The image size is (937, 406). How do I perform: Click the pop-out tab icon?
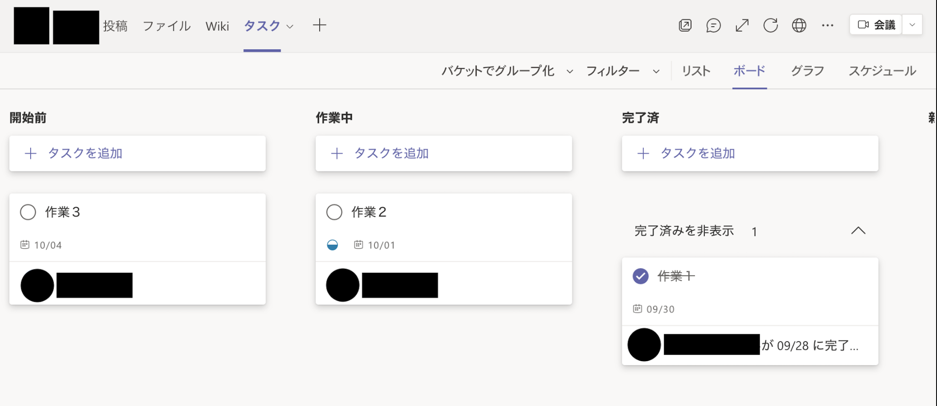click(x=685, y=25)
